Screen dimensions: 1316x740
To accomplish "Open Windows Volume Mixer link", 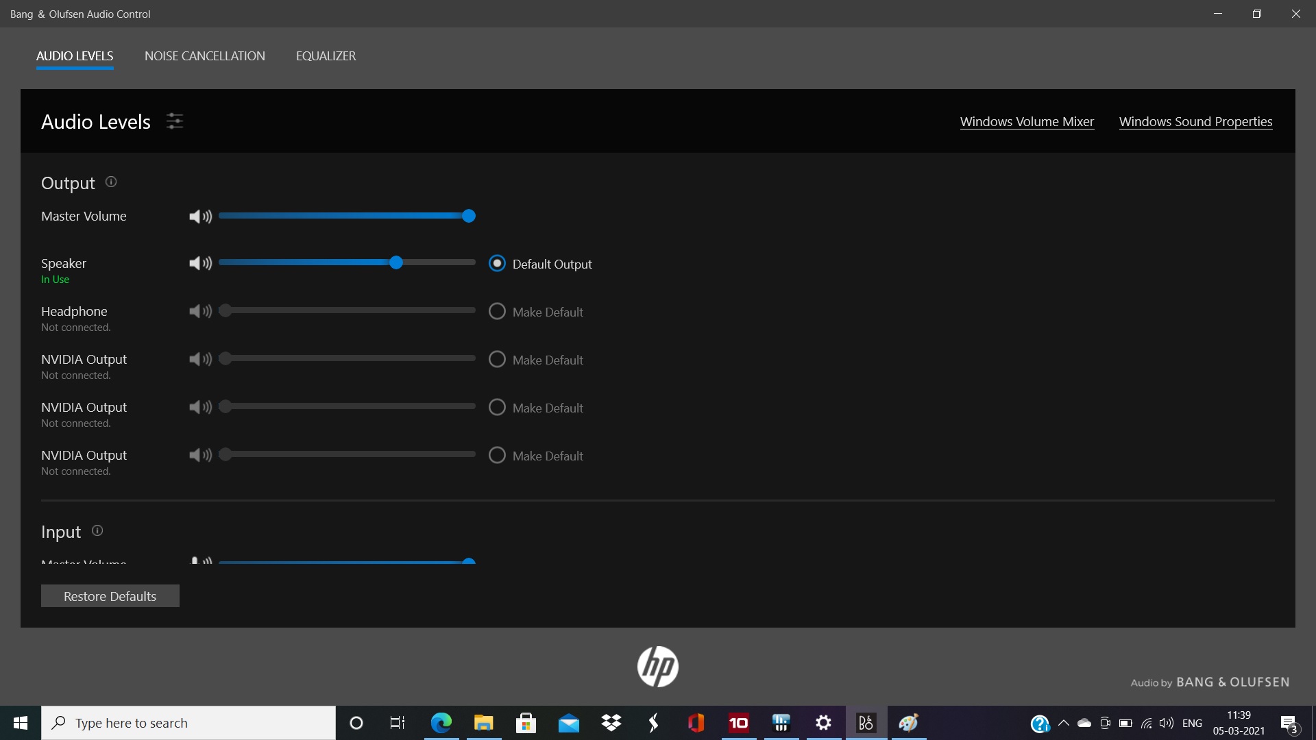I will (x=1027, y=120).
